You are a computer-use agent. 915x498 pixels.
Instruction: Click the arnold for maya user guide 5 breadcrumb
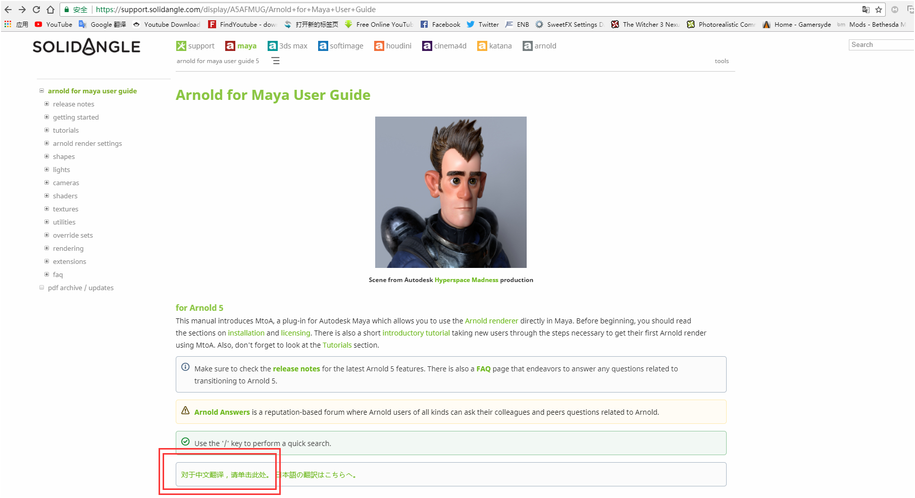click(218, 61)
